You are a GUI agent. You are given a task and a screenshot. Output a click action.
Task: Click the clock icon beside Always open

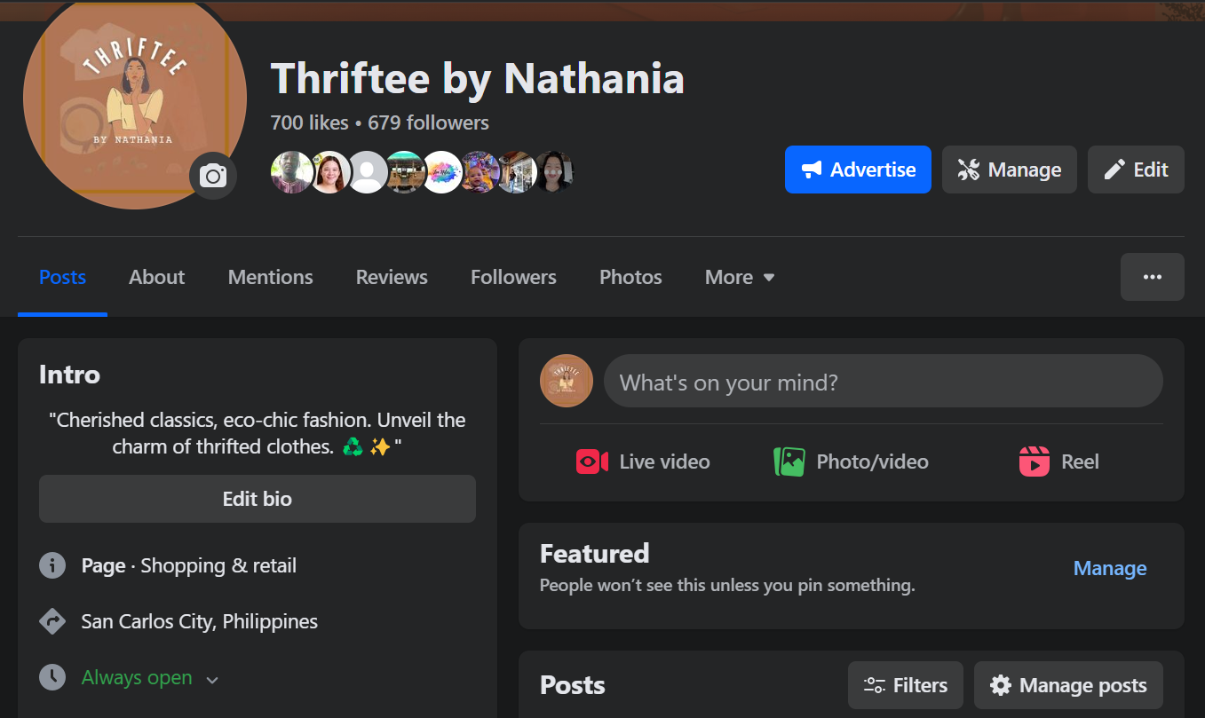coord(52,677)
